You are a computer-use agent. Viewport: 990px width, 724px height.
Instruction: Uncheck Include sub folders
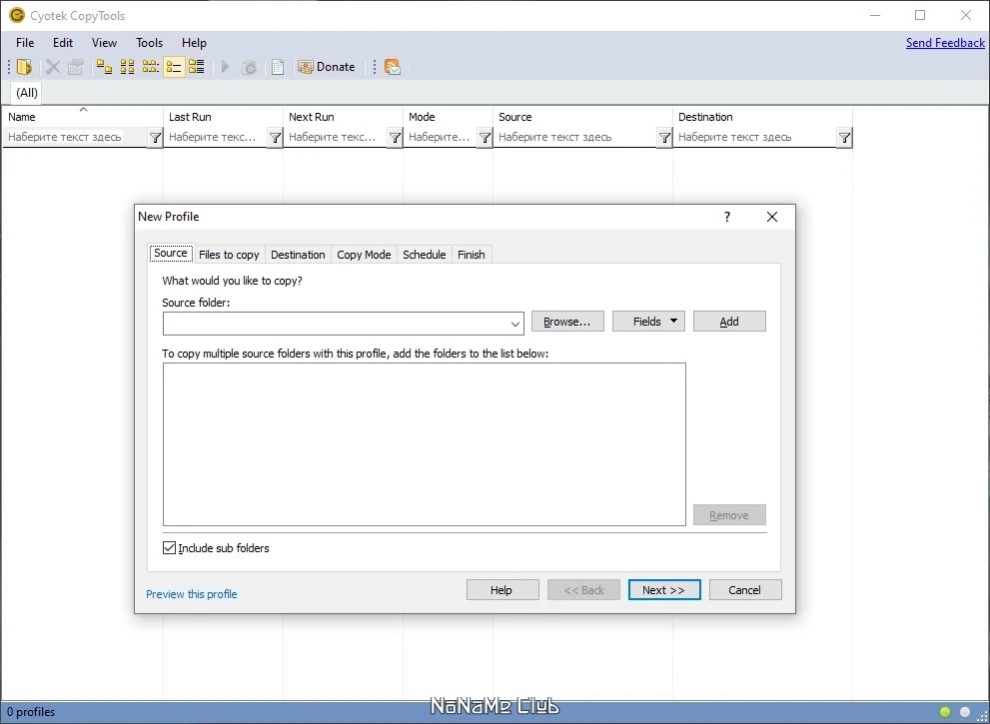169,548
